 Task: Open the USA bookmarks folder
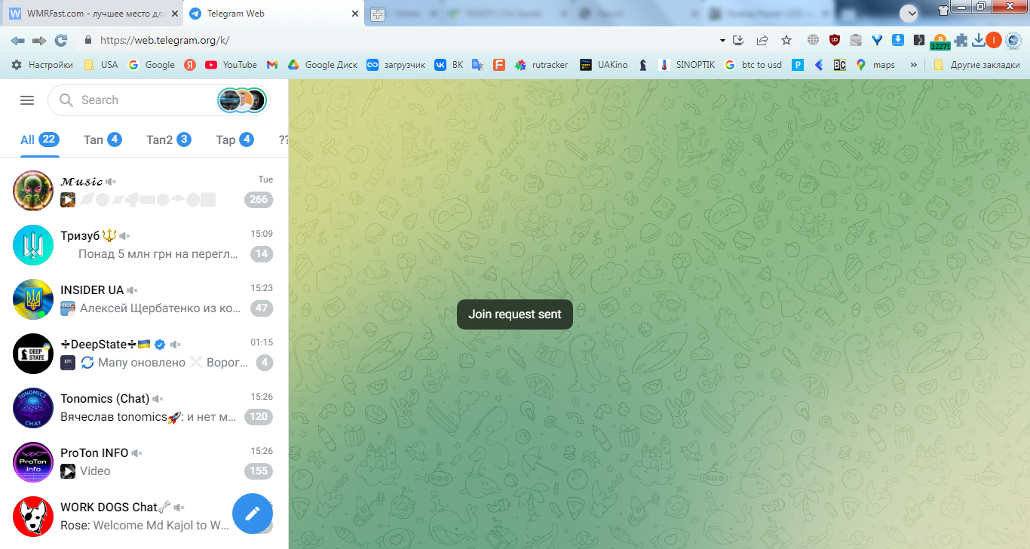pos(100,65)
